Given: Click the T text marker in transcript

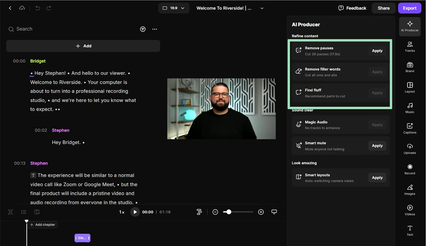Looking at the screenshot, I should 33,175.
